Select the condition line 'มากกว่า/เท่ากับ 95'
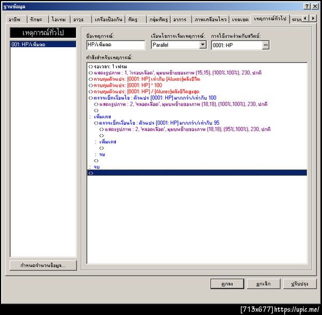The height and width of the screenshot is (315, 322). click(197, 123)
